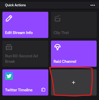Click the greyed-out Clip That tile
This screenshot has width=99, height=100.
click(x=74, y=25)
